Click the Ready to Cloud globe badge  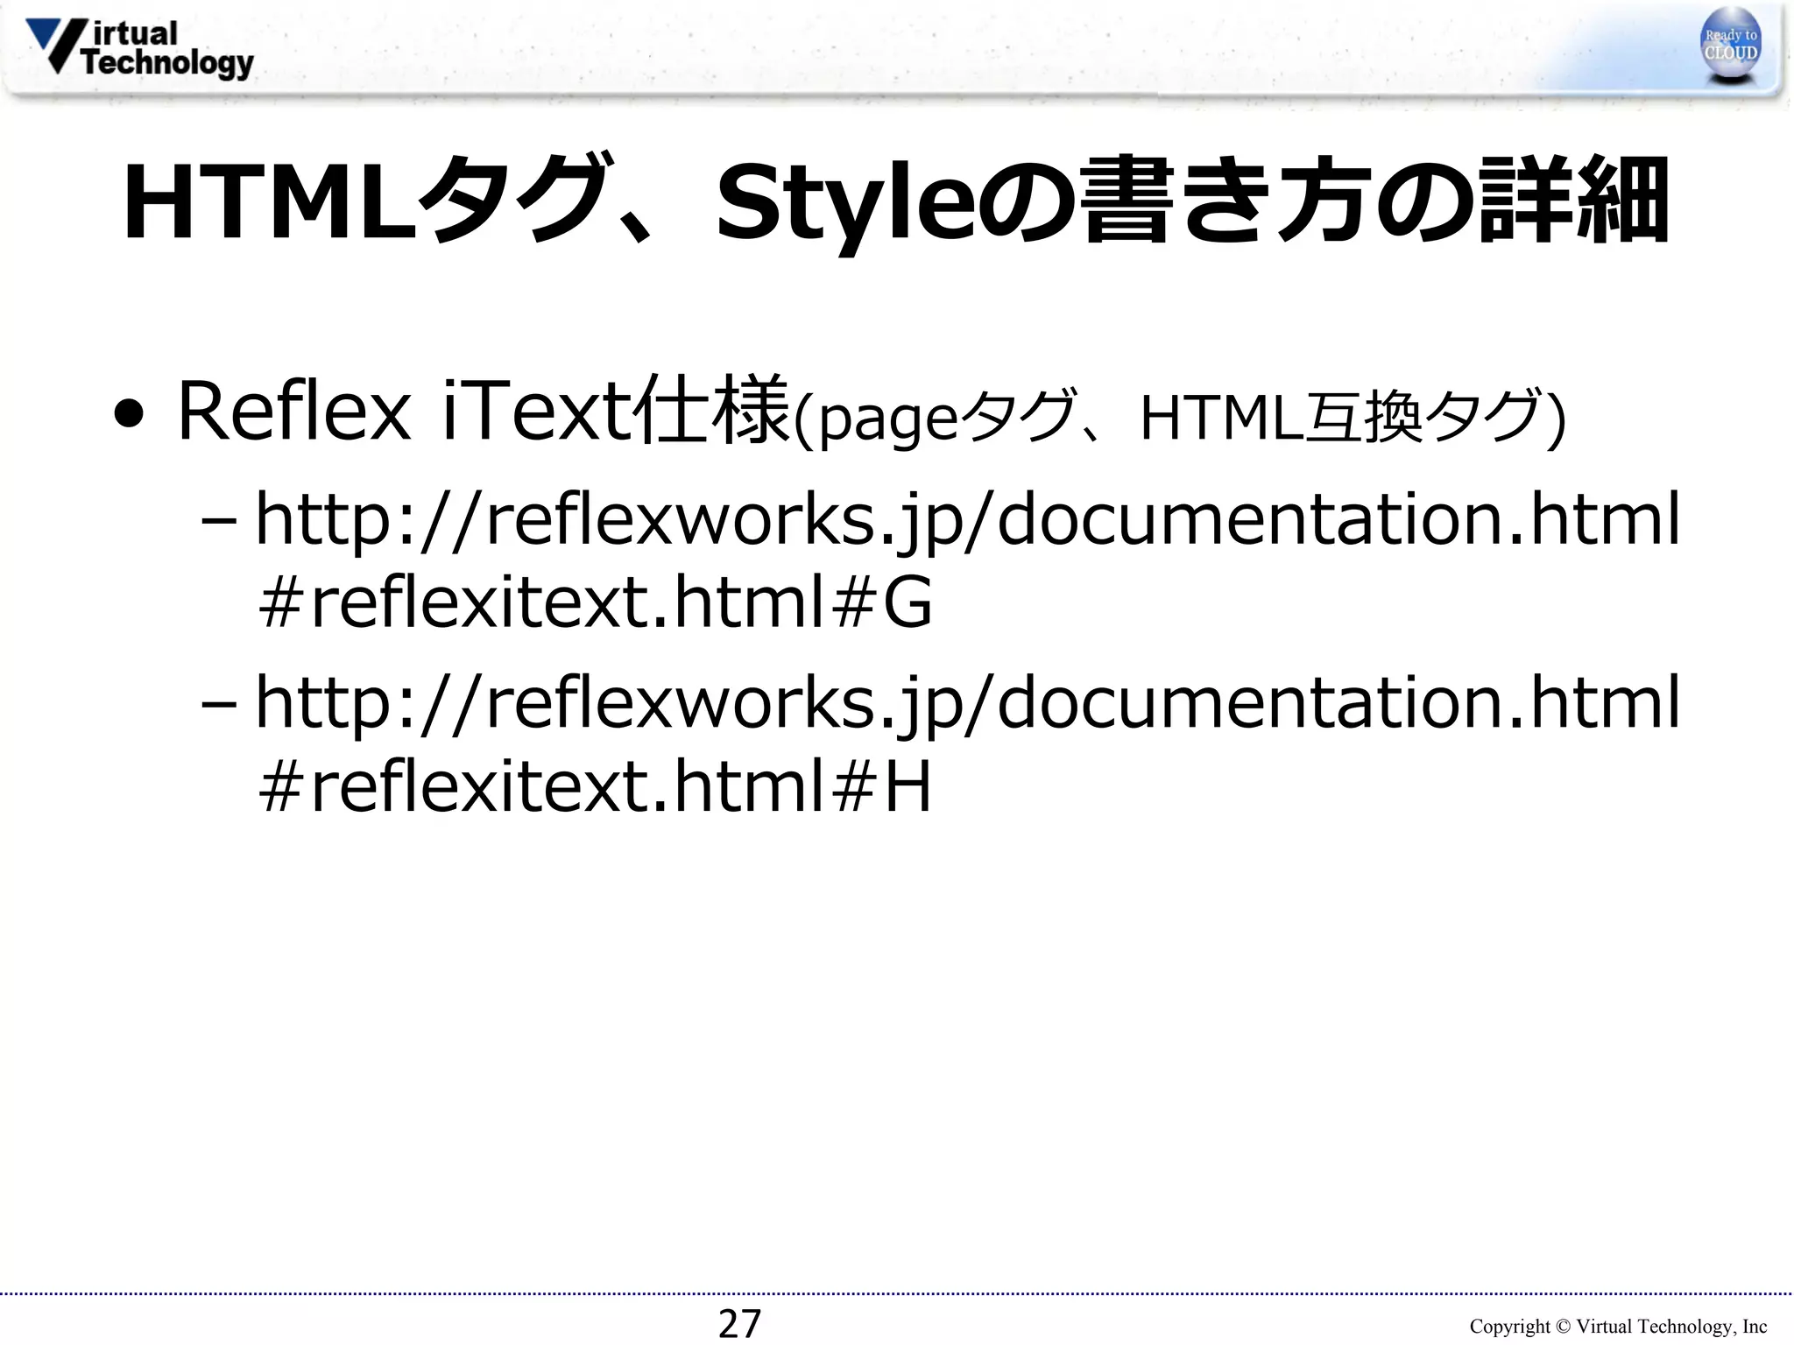pyautogui.click(x=1730, y=46)
